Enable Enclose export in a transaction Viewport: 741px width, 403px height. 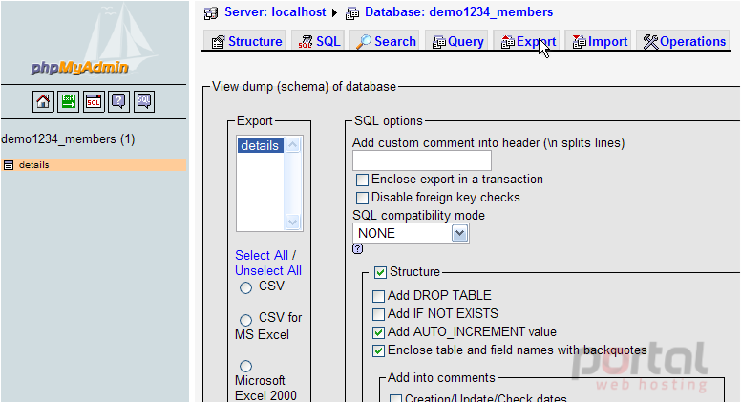(x=363, y=180)
